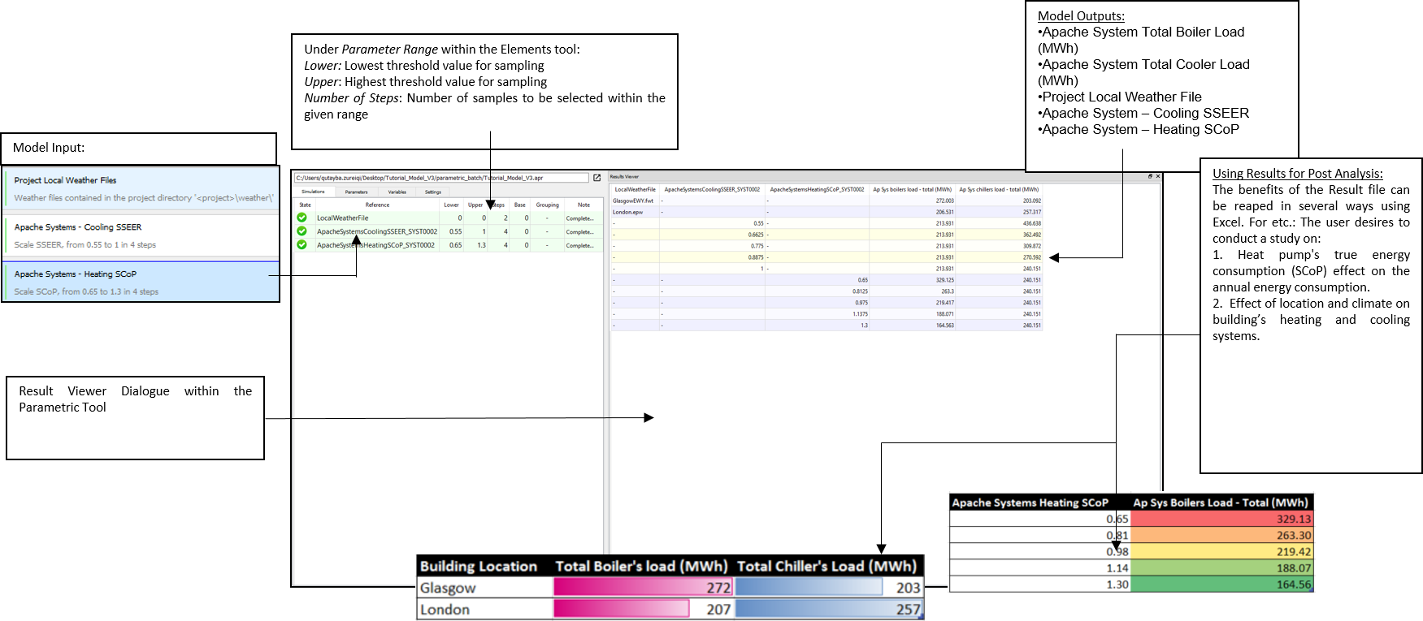The height and width of the screenshot is (621, 1423).
Task: Click the red 329.13 boiler load cell
Action: pyautogui.click(x=1221, y=519)
